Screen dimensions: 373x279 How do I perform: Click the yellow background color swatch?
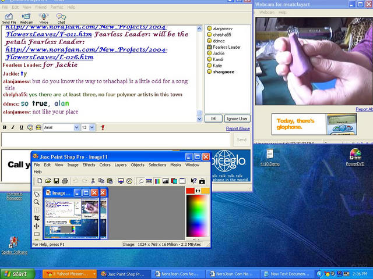(205, 191)
